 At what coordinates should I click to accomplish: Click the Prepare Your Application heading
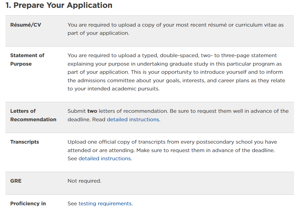pyautogui.click(x=59, y=5)
